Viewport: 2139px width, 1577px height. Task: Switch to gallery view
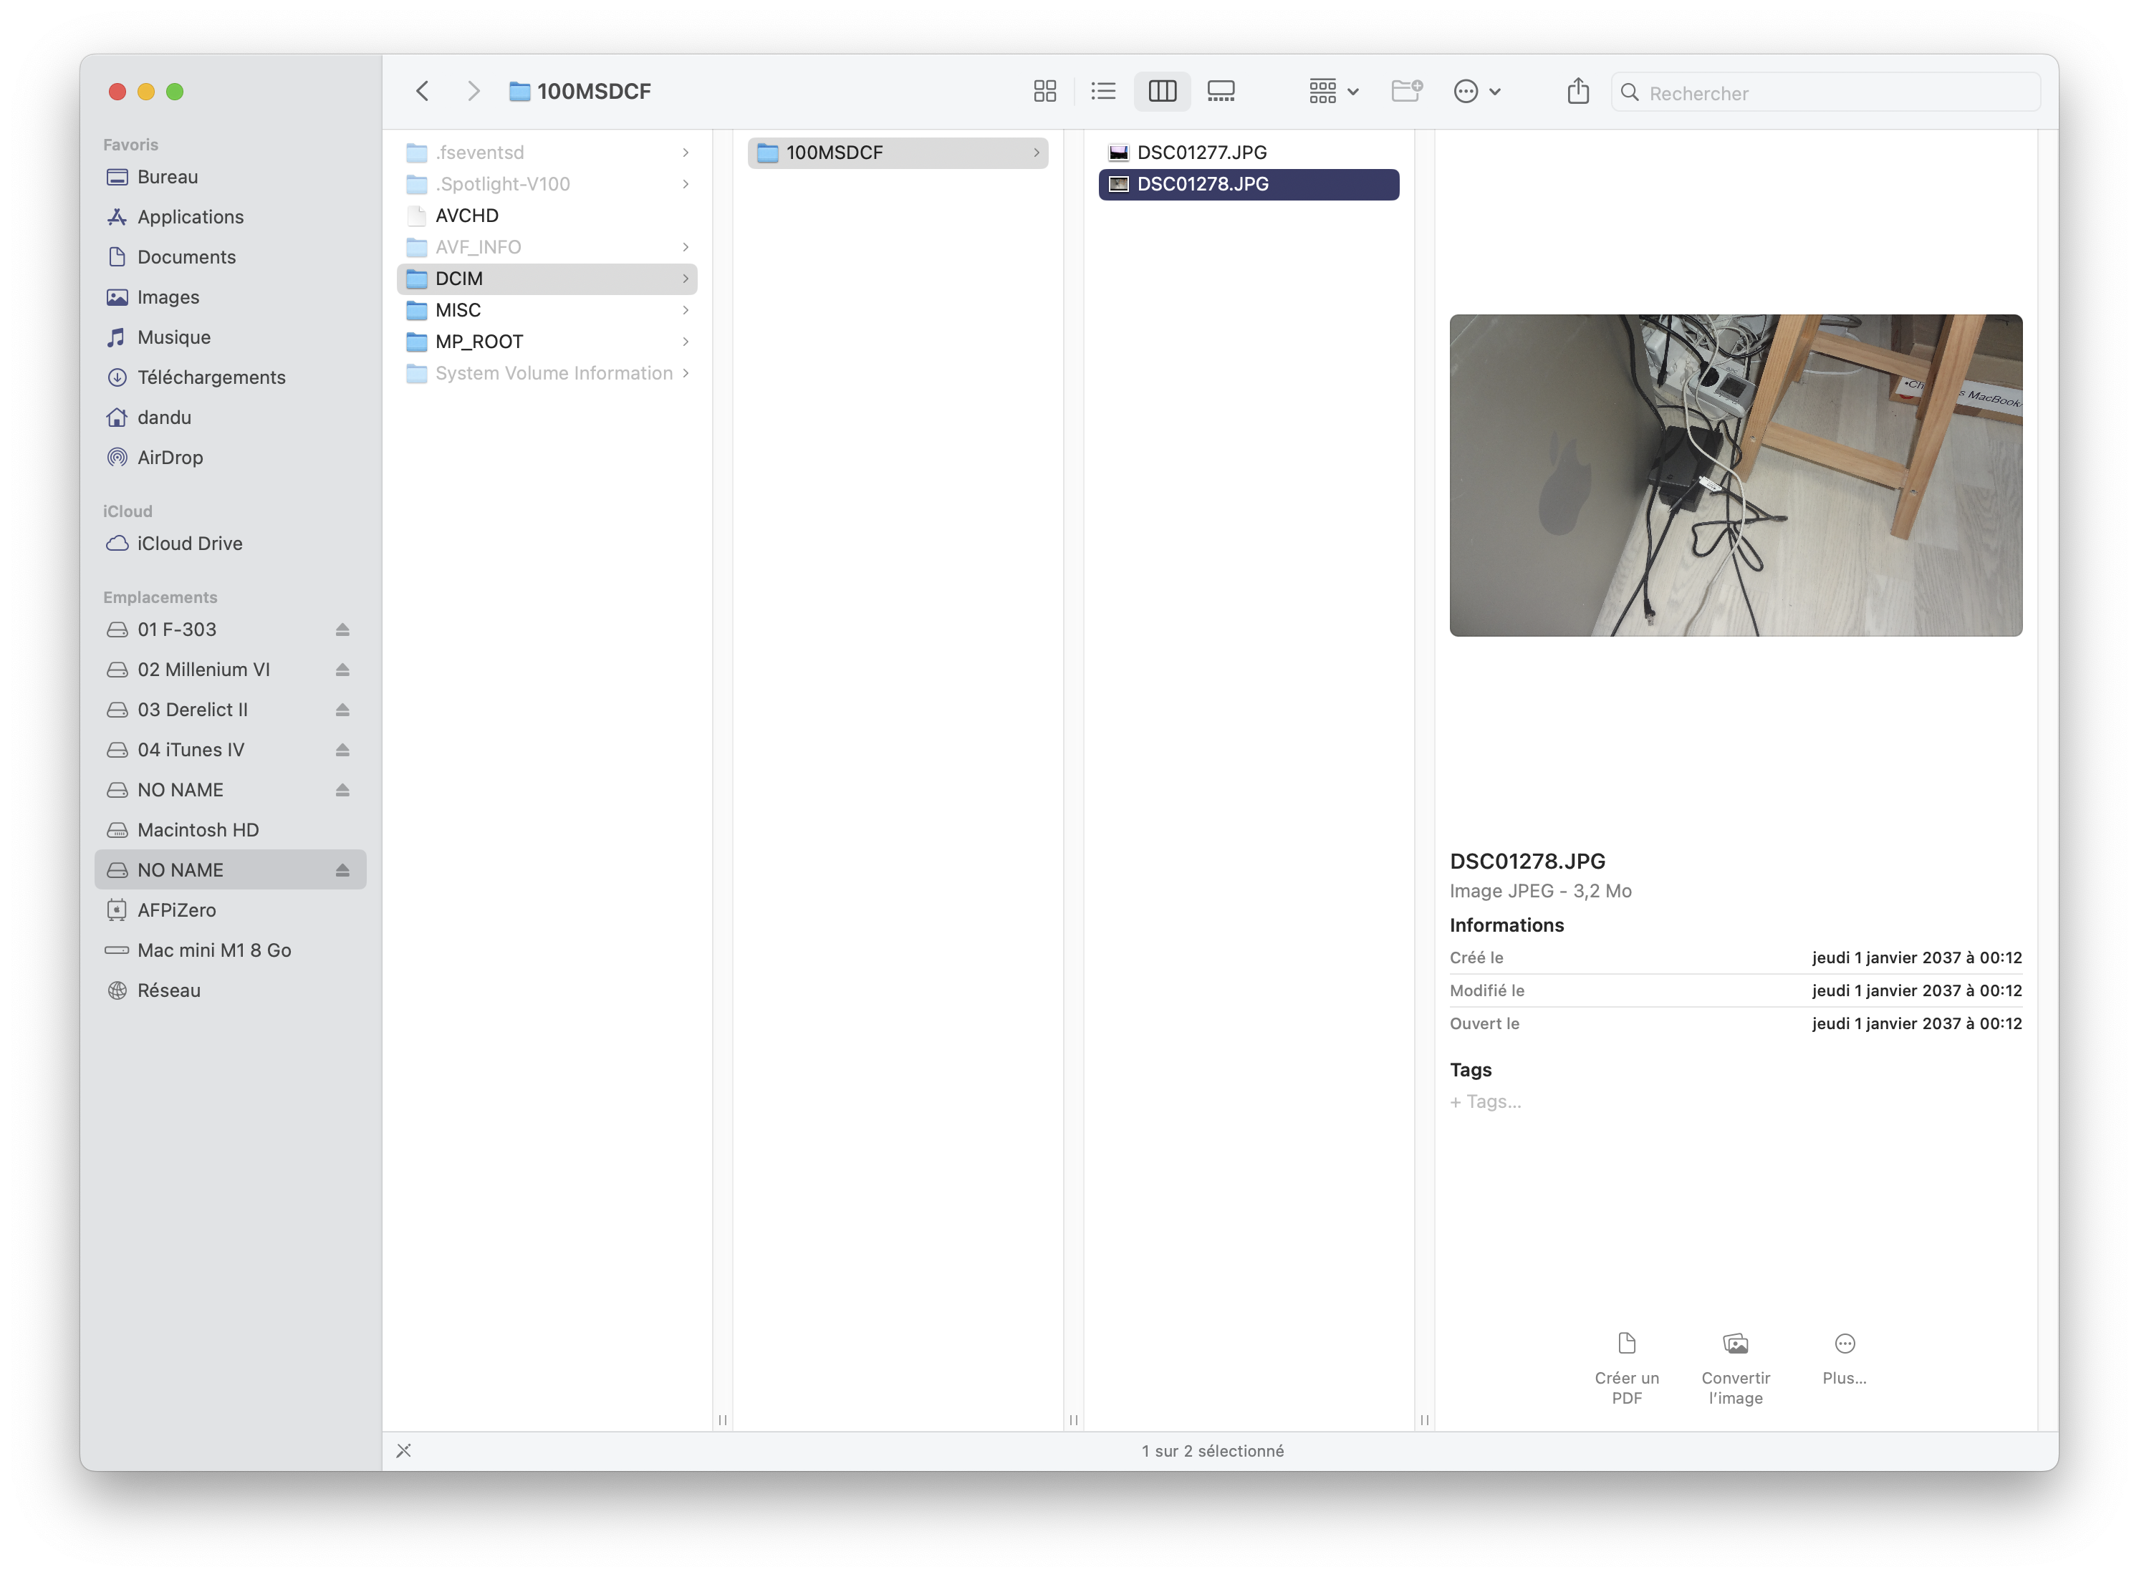coord(1221,92)
